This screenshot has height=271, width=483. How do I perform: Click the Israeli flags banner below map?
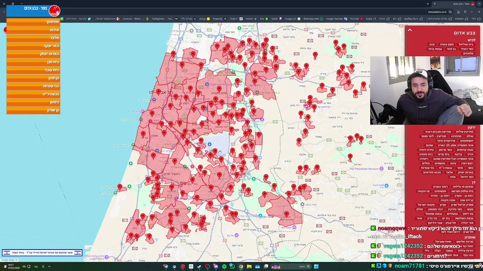(x=42, y=253)
